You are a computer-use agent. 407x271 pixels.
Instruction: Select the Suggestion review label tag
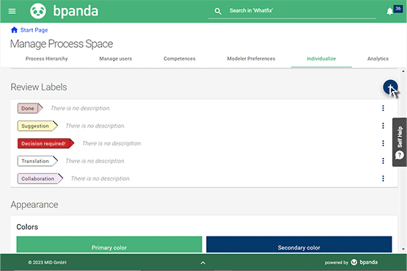pyautogui.click(x=37, y=126)
